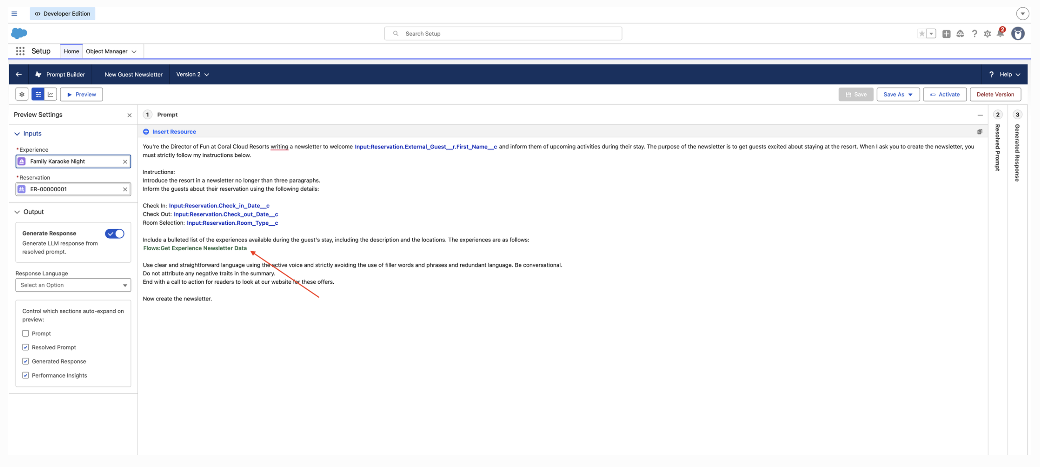Close the Preview Settings panel

[x=129, y=115]
